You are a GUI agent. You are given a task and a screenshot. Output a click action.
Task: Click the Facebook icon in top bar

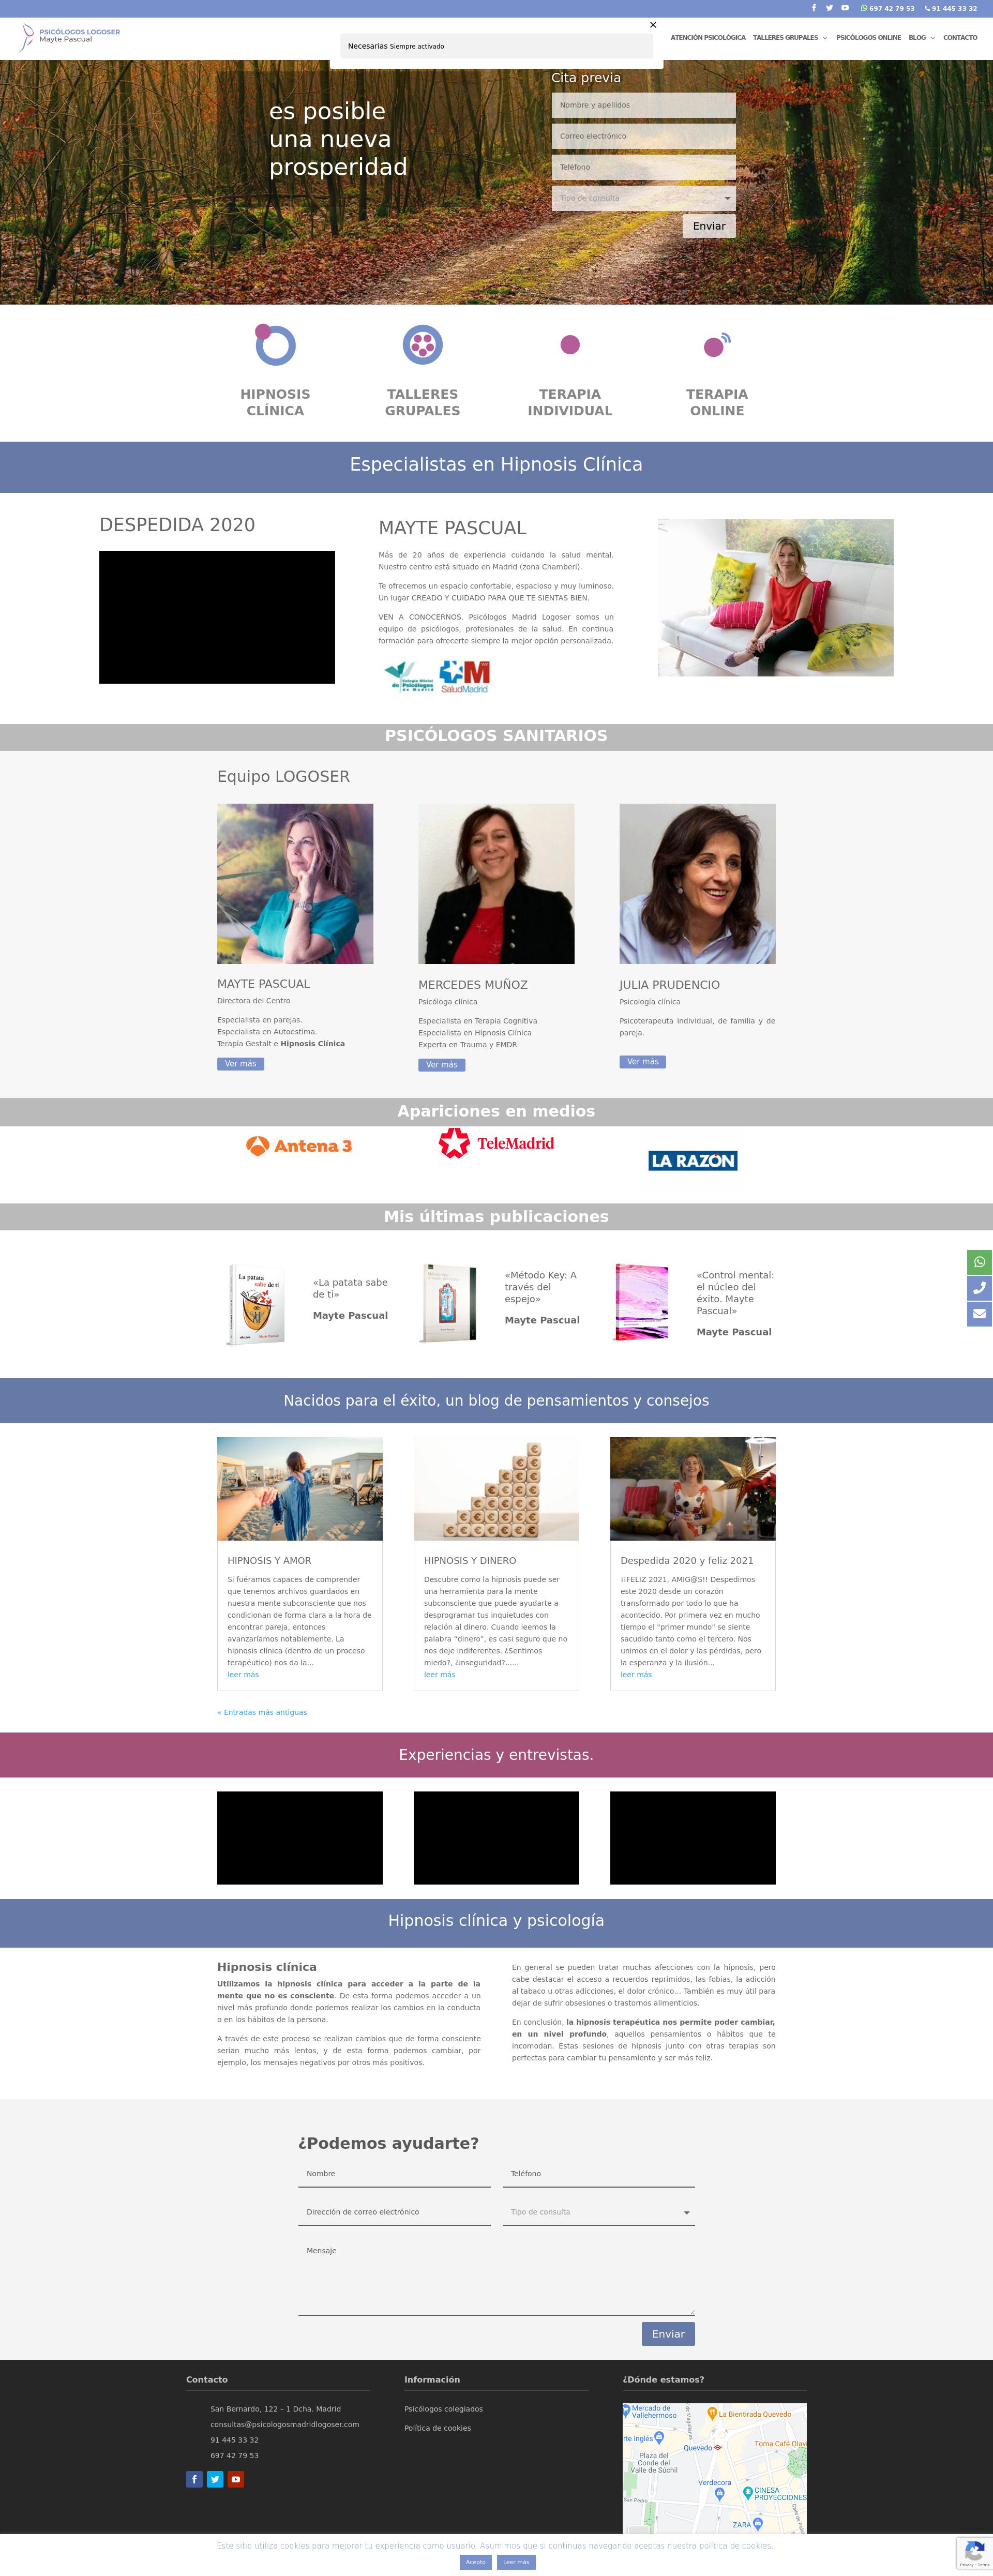click(x=813, y=8)
